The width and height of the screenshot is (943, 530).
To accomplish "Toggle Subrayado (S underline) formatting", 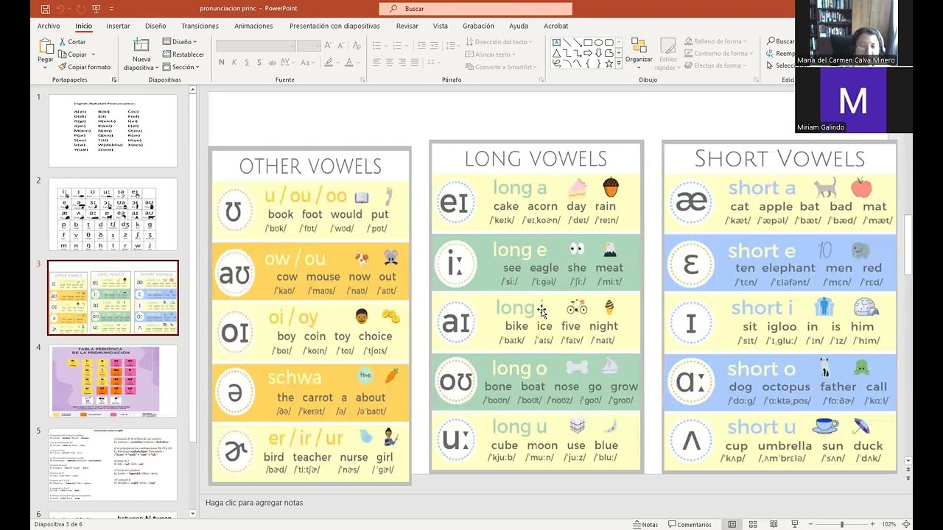I will tap(247, 63).
